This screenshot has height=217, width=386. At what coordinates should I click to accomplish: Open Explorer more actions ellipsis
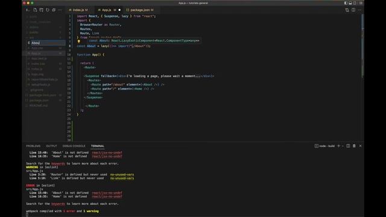click(60, 10)
